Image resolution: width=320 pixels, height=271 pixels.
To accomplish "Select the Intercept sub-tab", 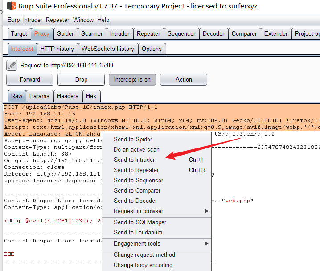I will pyautogui.click(x=22, y=49).
